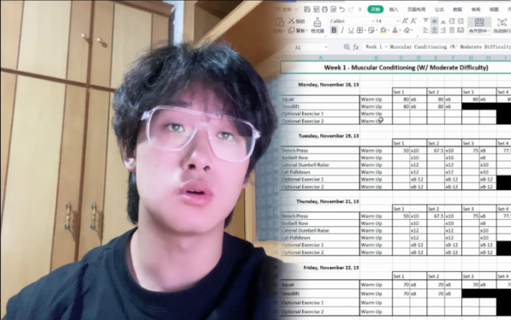Switch to the Formulas tab
Image resolution: width=511 pixels, height=320 pixels.
(x=439, y=9)
